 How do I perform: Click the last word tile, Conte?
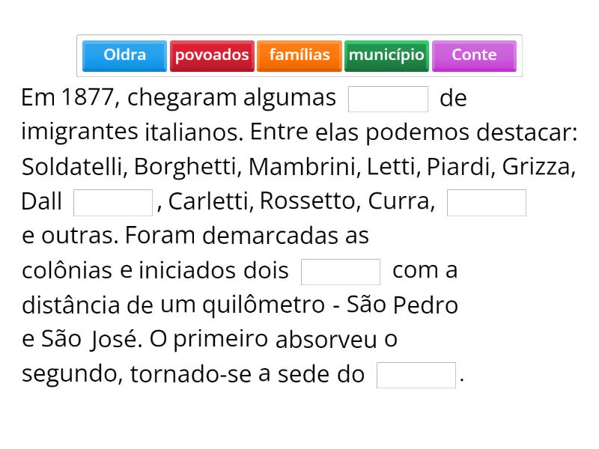tap(474, 55)
